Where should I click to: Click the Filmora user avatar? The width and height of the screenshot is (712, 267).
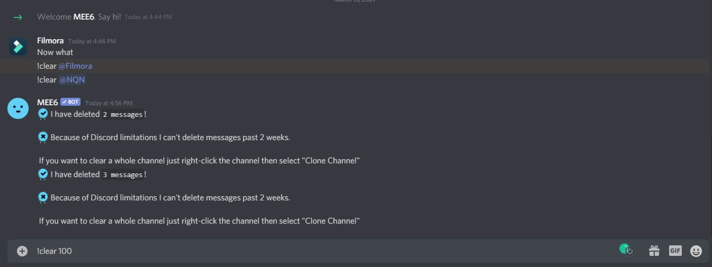click(x=18, y=47)
